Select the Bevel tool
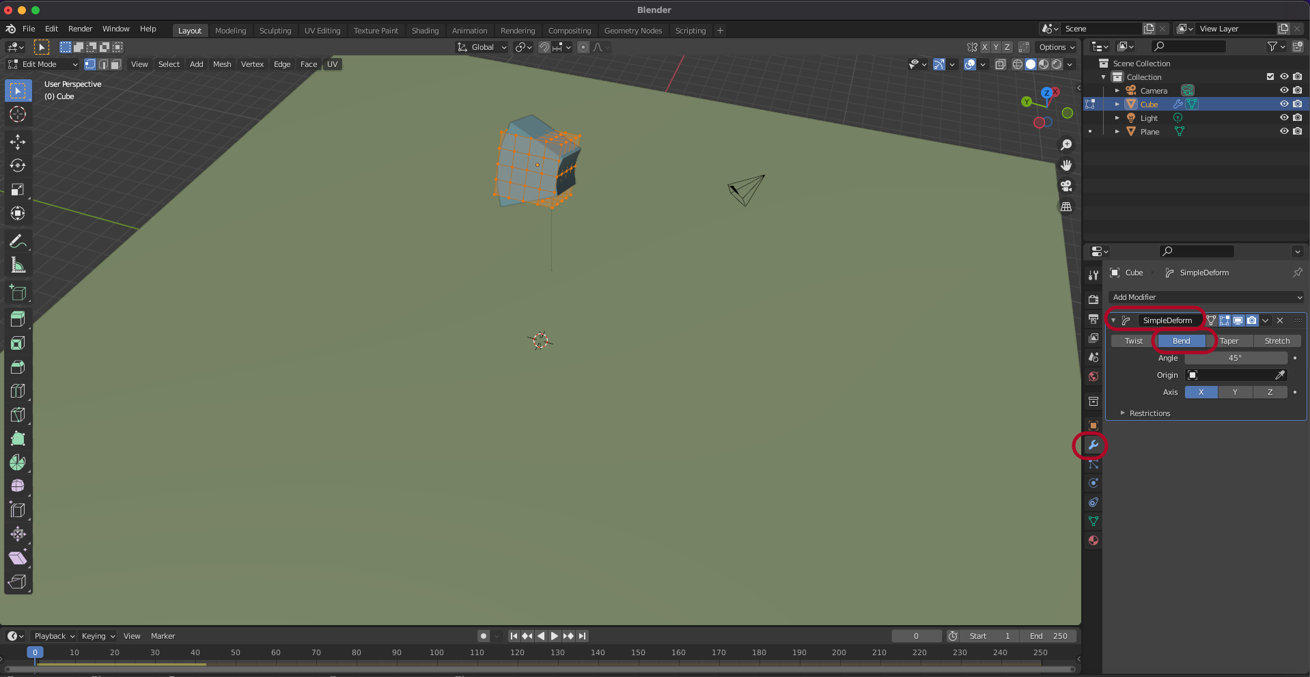This screenshot has height=677, width=1310. 18,367
